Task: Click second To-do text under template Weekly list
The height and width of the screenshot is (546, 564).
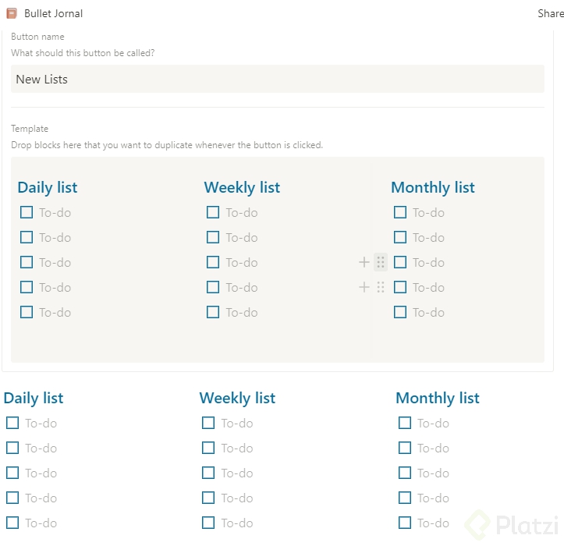Action: click(242, 237)
